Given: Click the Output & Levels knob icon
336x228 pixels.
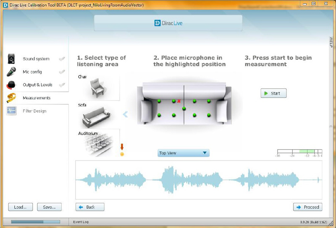Looking at the screenshot, I should 11,85.
